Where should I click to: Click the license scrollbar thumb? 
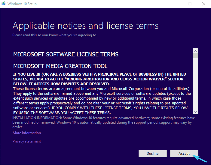tap(196, 55)
